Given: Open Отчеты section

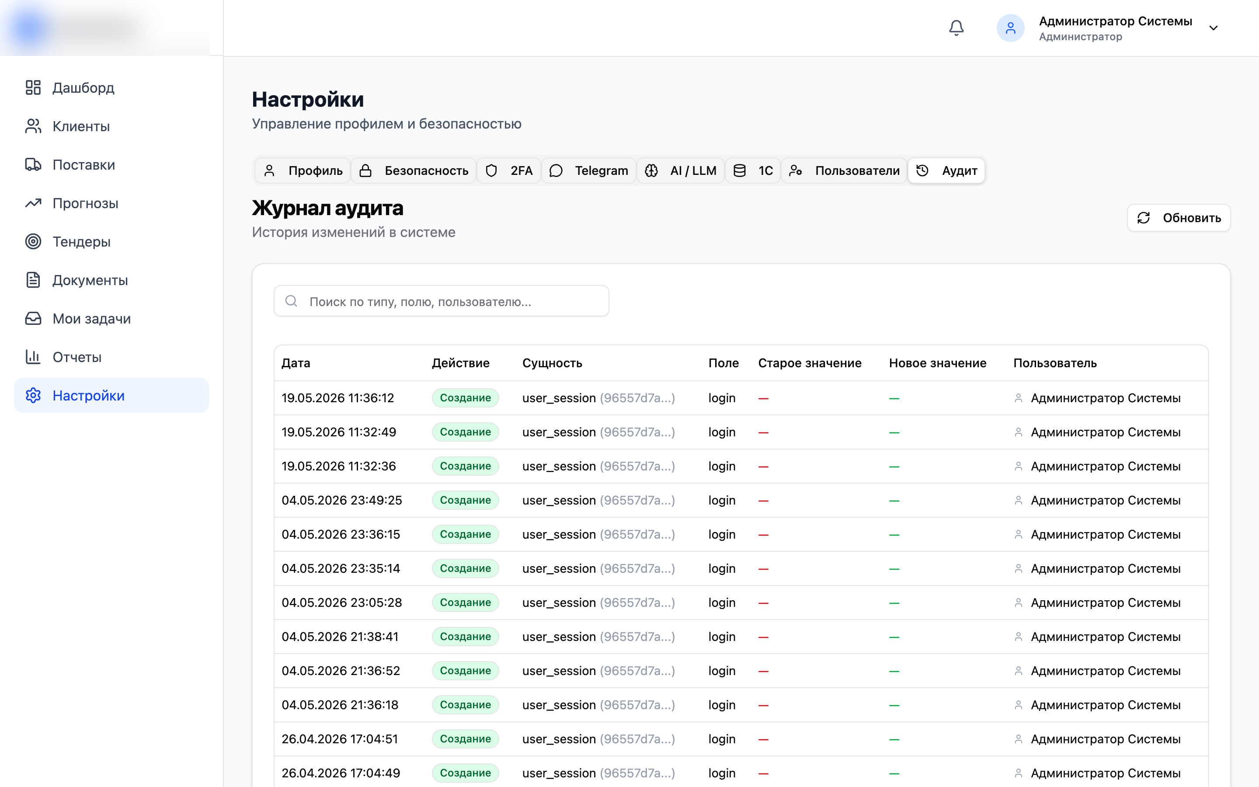Looking at the screenshot, I should click(x=111, y=357).
